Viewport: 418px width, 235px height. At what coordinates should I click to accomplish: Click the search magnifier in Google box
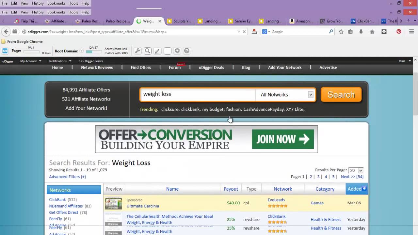[x=331, y=32]
